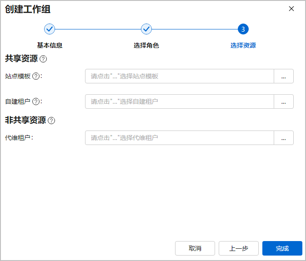Close the 创建工作组 dialog
The height and width of the screenshot is (261, 306).
[x=291, y=9]
